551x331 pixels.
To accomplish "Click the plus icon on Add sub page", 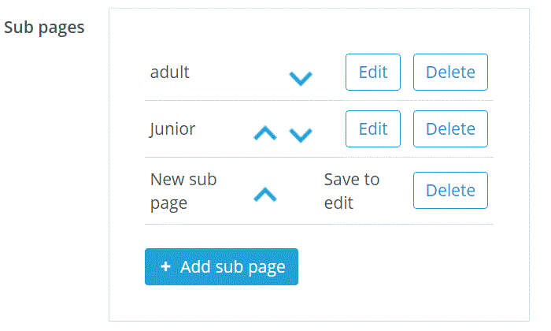I will 165,267.
